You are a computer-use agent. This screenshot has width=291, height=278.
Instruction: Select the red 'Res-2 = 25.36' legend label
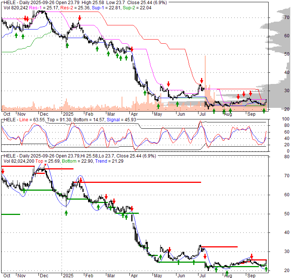(75, 8)
